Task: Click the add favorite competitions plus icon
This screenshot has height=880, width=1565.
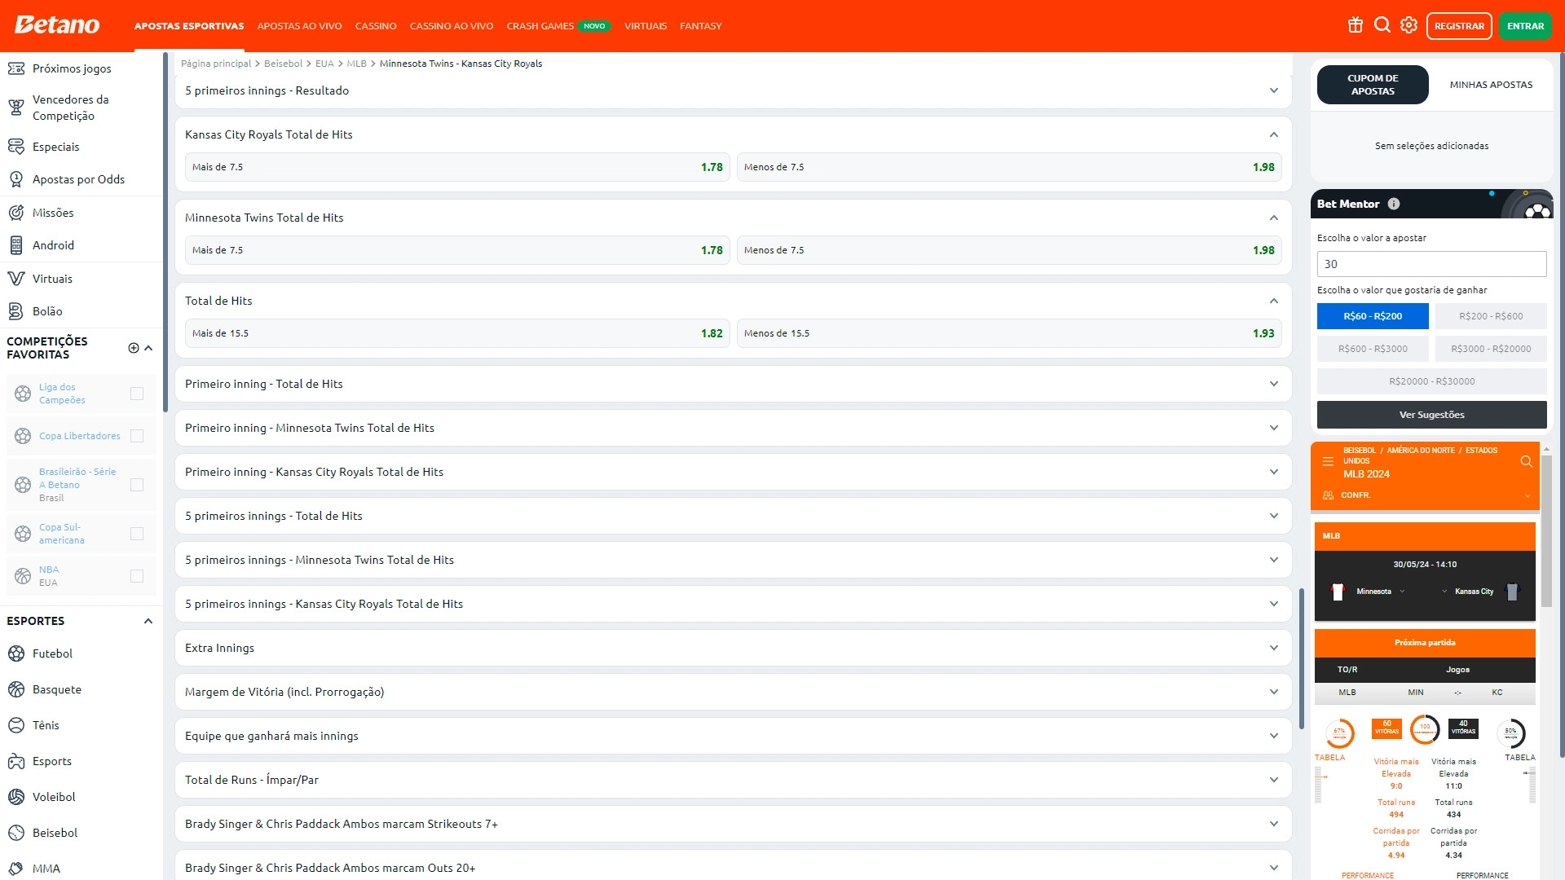Action: (x=134, y=348)
